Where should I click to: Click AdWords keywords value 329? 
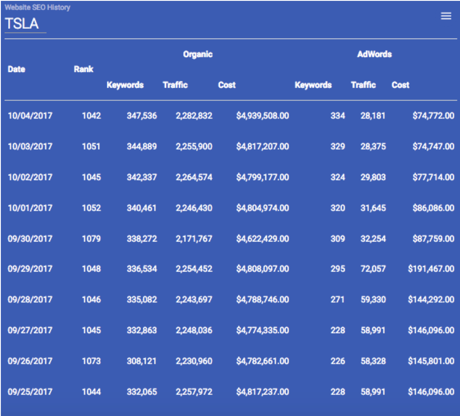pos(338,146)
